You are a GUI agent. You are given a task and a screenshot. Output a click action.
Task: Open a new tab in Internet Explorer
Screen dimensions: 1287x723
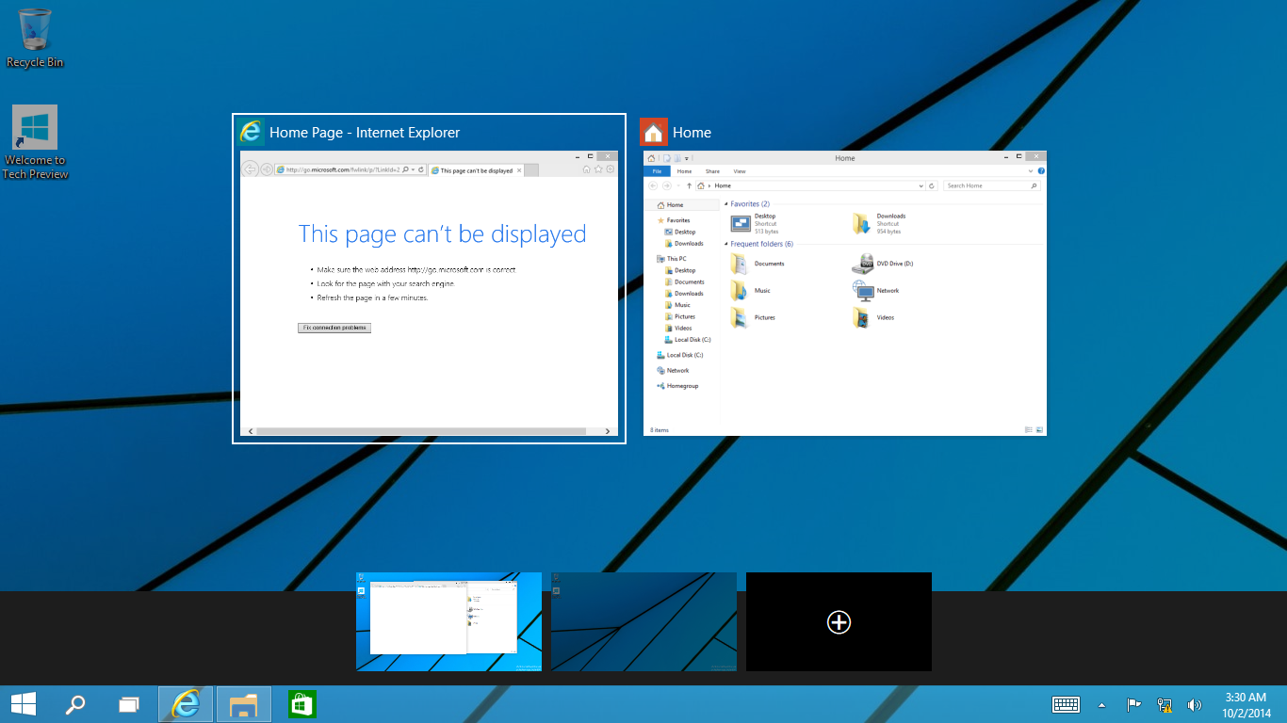(x=530, y=170)
